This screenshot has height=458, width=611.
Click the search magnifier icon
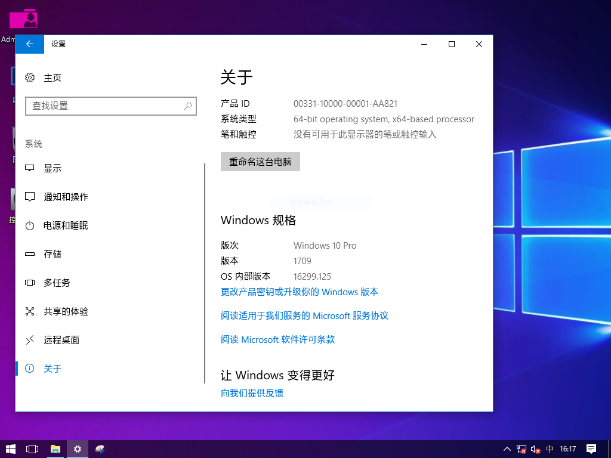[187, 106]
